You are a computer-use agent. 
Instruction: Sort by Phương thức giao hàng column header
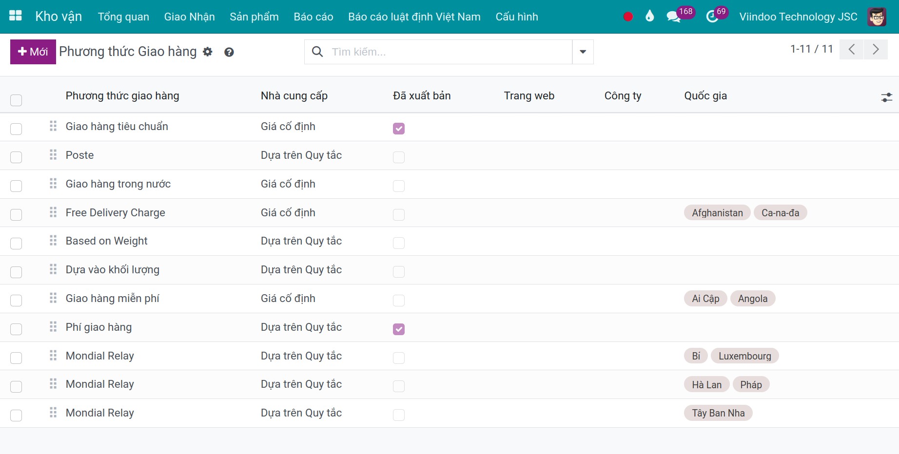click(122, 95)
